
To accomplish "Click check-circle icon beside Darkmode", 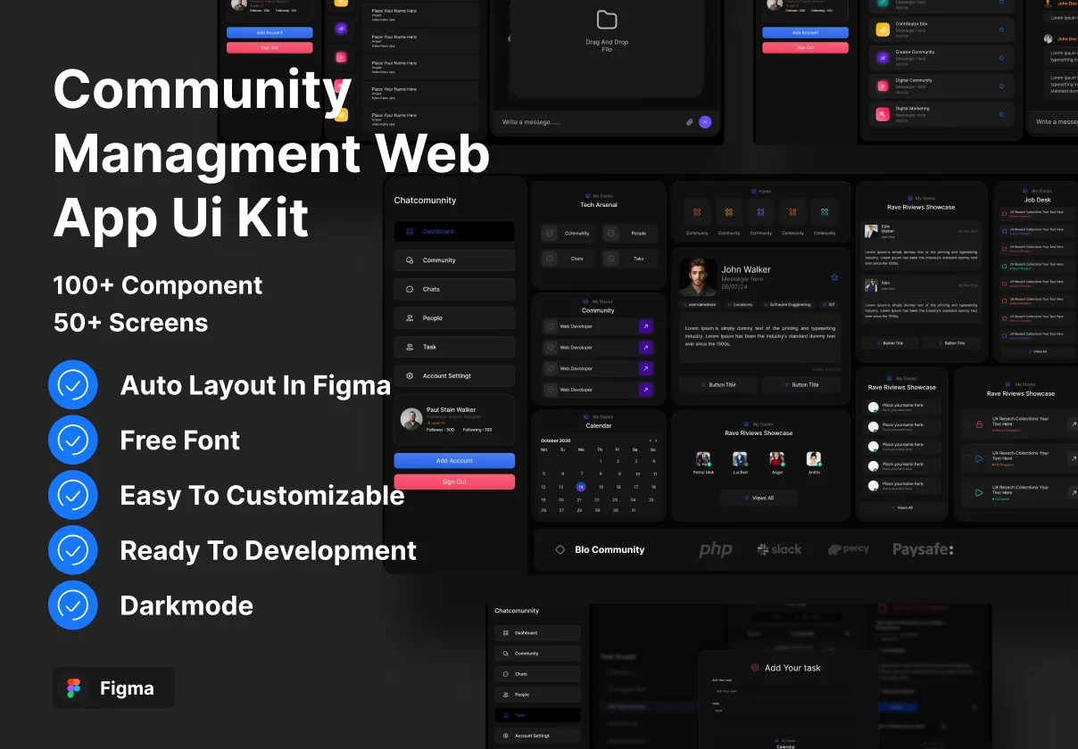I will click(73, 605).
